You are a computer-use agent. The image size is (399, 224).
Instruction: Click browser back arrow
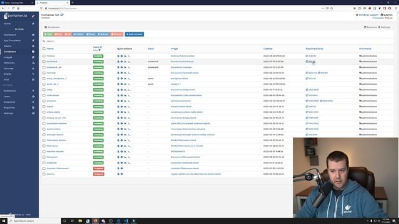[3, 8]
